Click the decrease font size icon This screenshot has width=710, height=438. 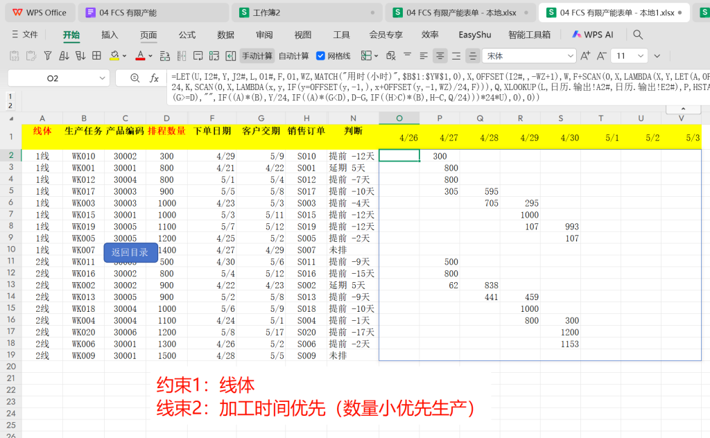[x=601, y=55]
